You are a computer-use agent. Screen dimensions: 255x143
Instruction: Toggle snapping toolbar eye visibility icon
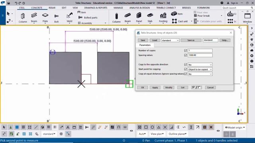tap(218, 131)
